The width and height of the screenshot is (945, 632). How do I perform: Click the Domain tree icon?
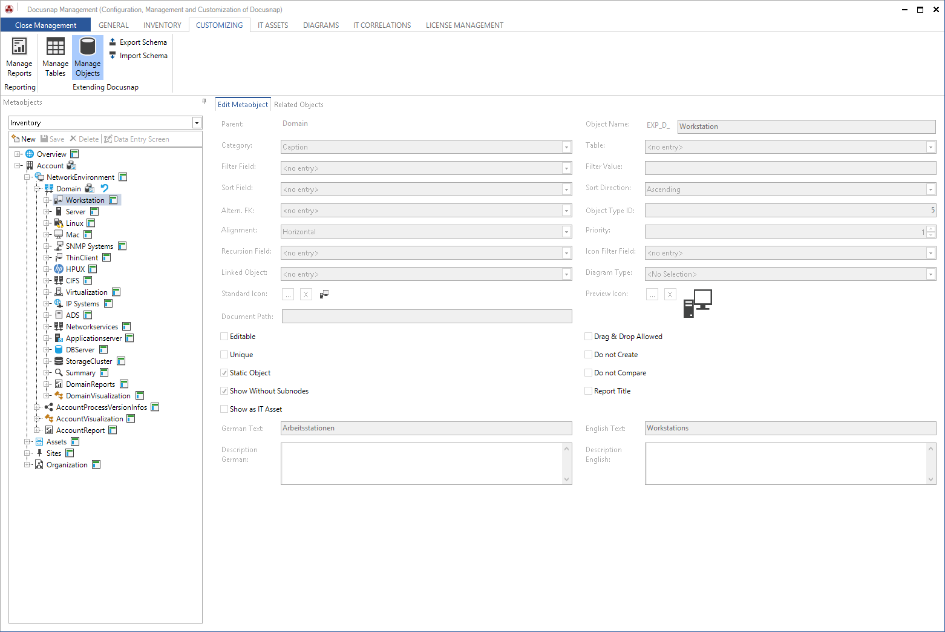click(49, 188)
